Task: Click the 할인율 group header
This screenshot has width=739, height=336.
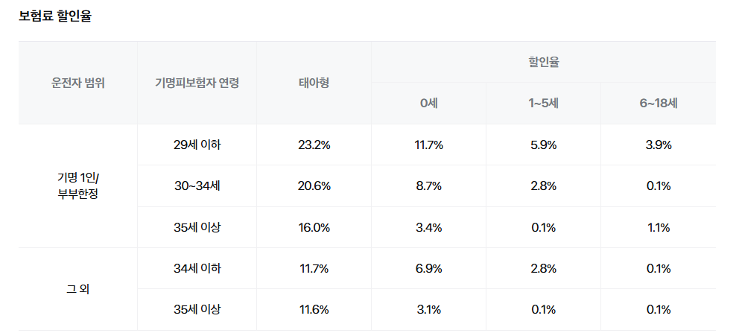Action: (x=543, y=62)
